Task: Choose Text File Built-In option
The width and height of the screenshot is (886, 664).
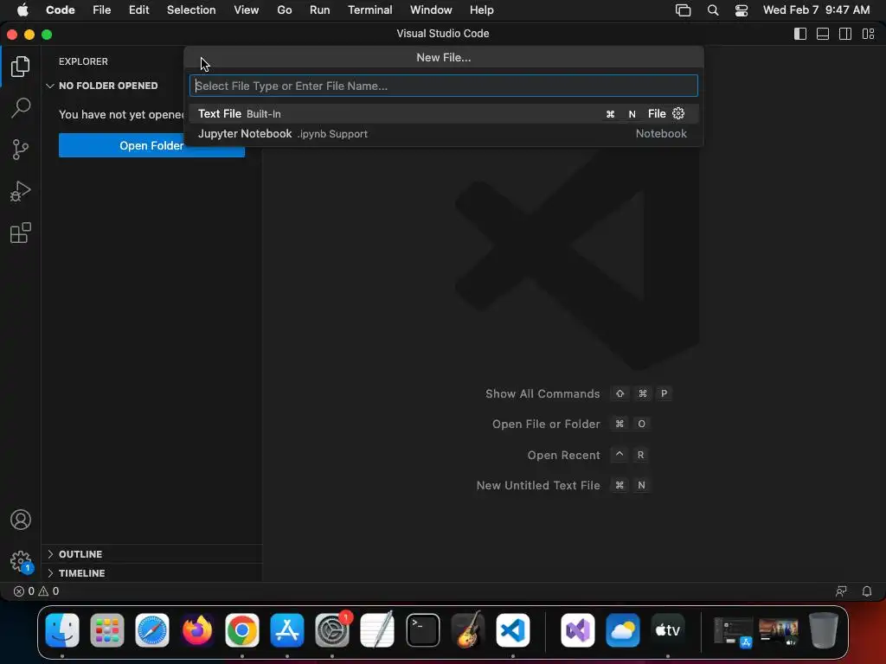Action: (x=444, y=113)
